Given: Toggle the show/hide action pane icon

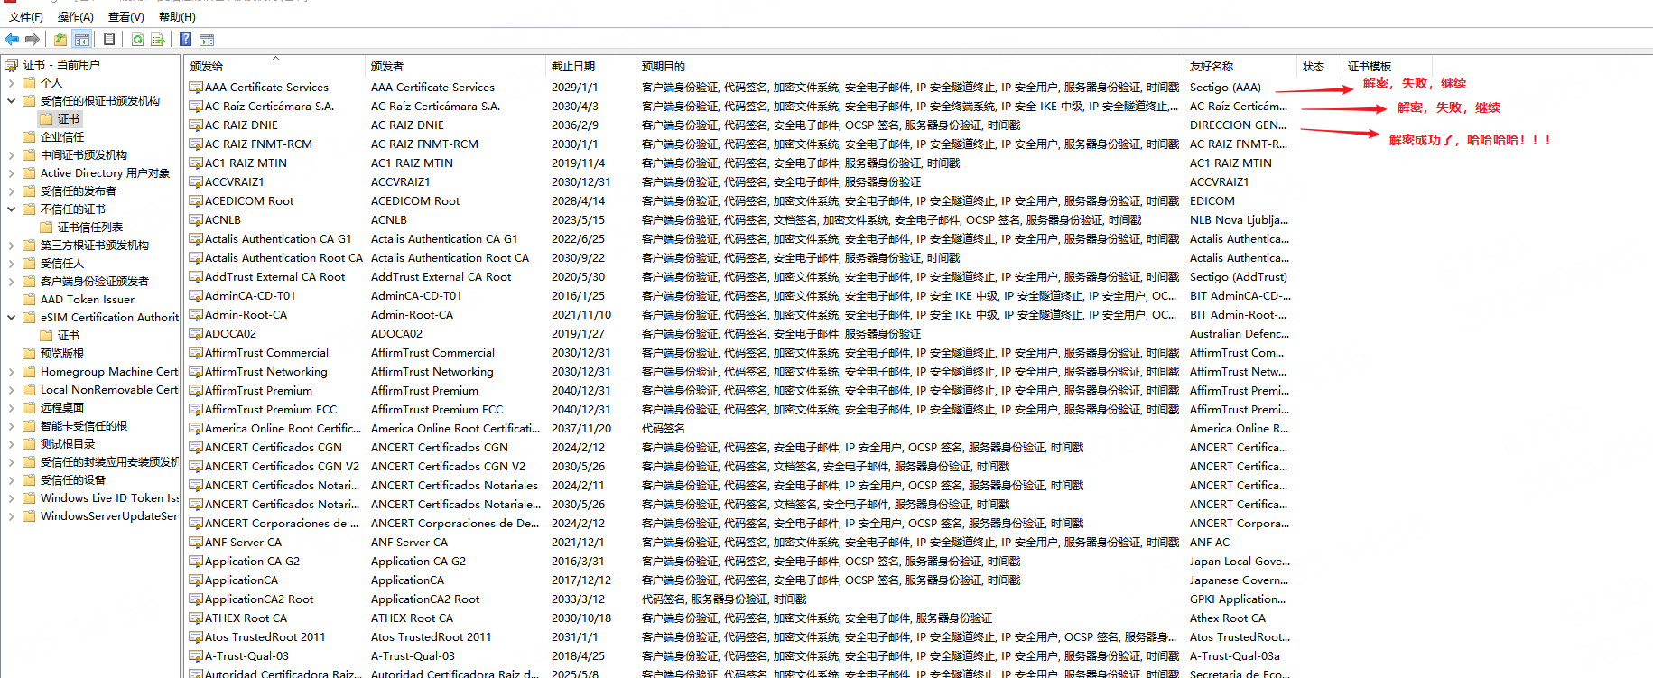Looking at the screenshot, I should click(x=207, y=40).
